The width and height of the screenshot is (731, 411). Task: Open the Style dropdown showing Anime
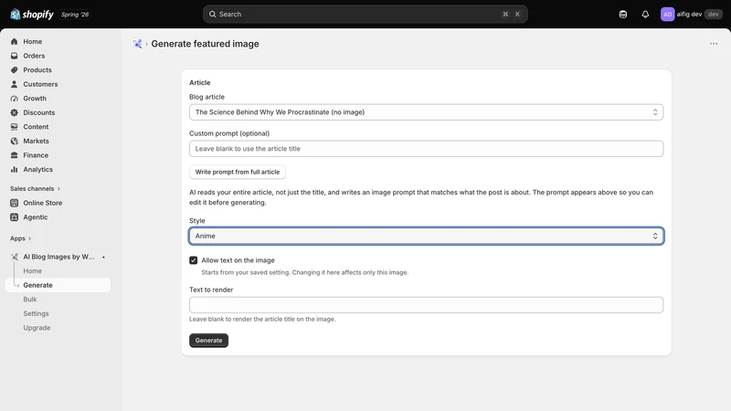(x=426, y=237)
